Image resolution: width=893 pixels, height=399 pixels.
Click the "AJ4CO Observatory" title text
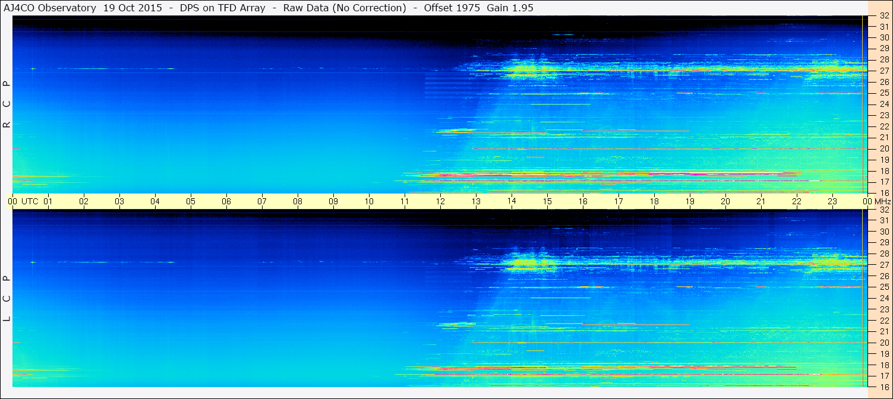click(49, 8)
